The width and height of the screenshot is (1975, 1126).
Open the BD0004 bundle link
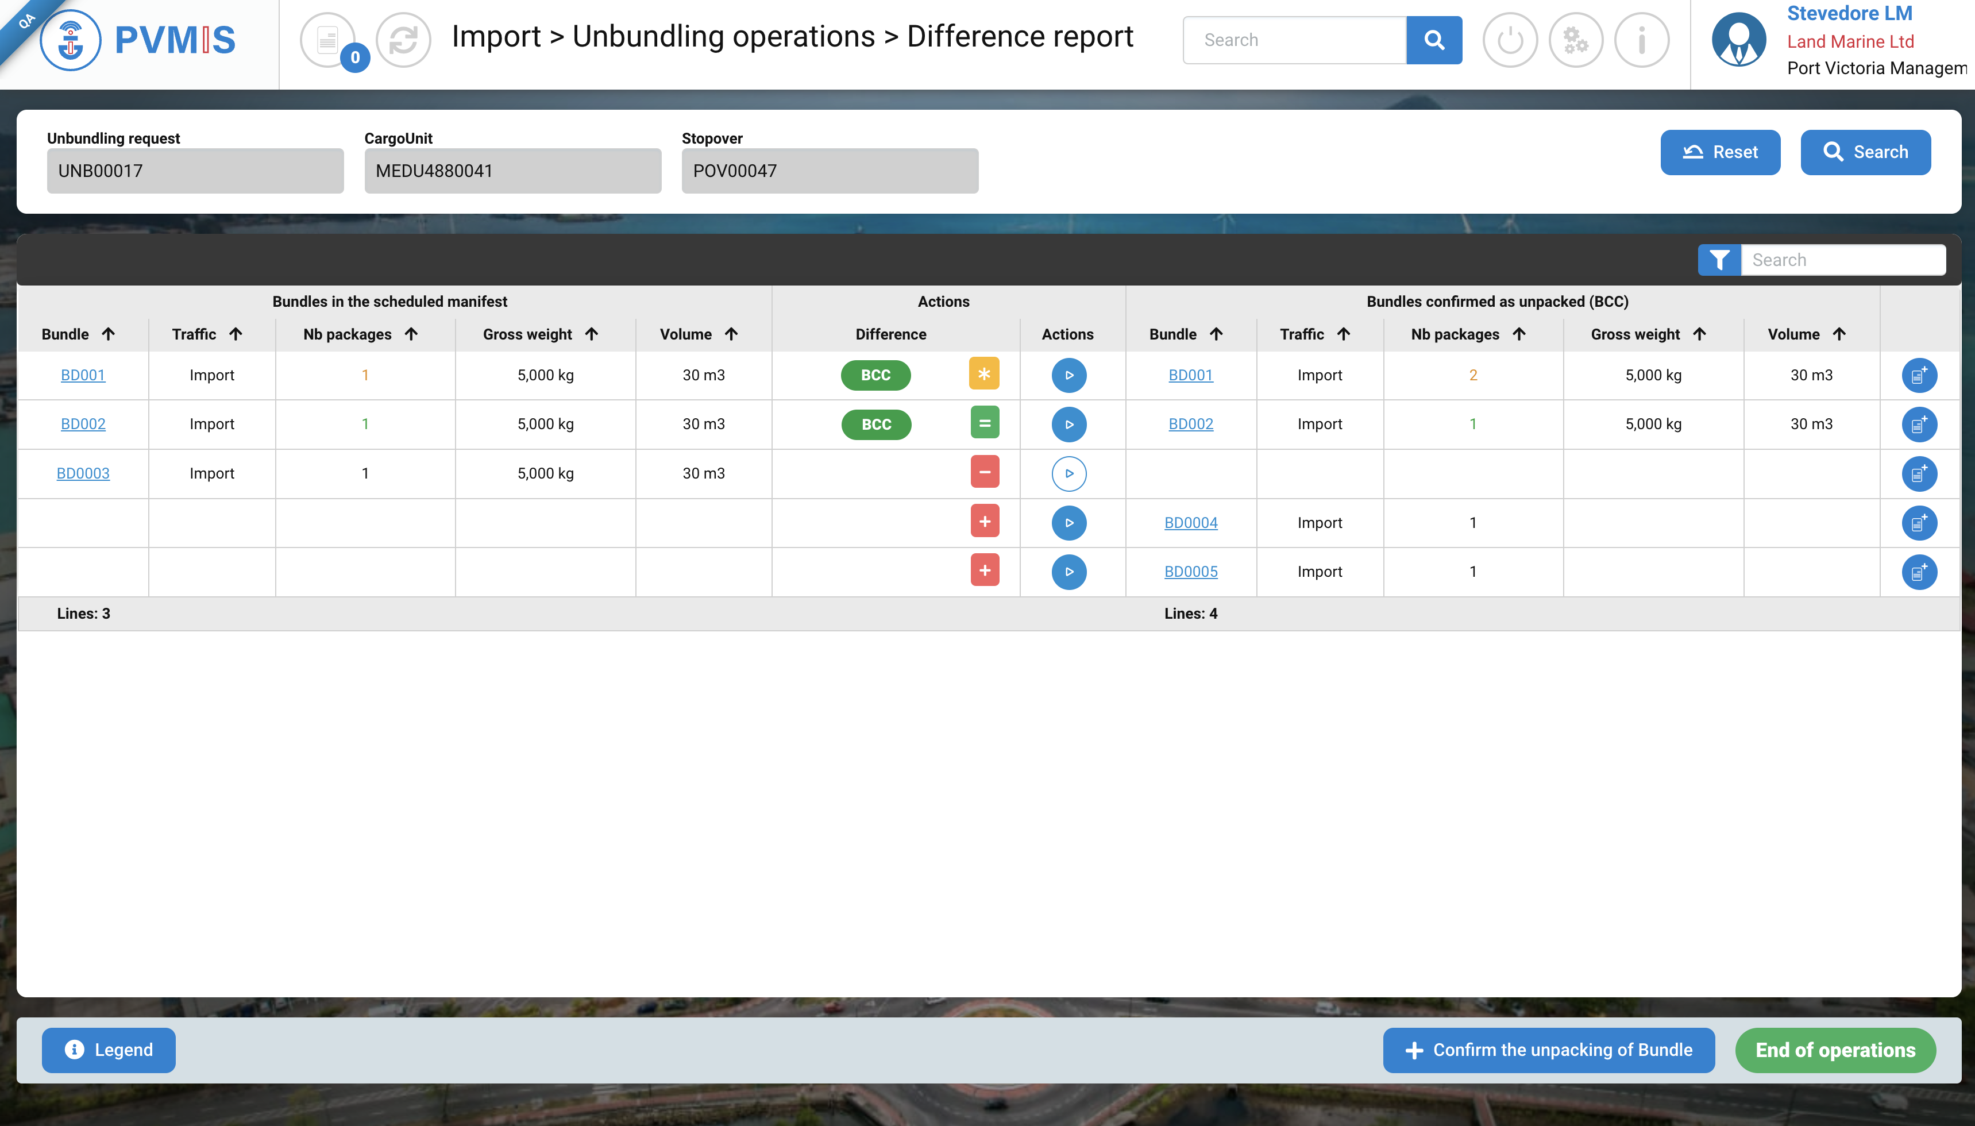pyautogui.click(x=1190, y=523)
